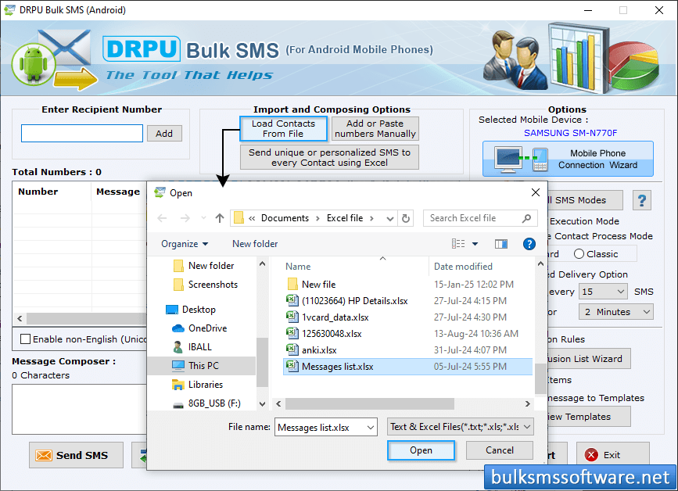This screenshot has height=491, width=678.
Task: Click the Number column header in list
Action: (38, 192)
